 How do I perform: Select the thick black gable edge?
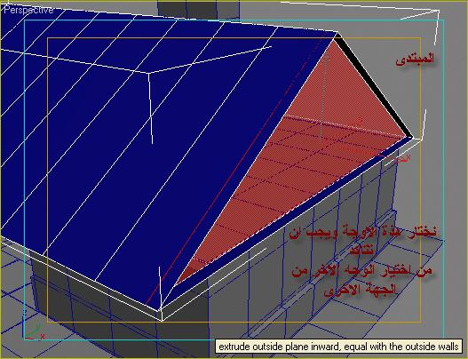(x=374, y=85)
